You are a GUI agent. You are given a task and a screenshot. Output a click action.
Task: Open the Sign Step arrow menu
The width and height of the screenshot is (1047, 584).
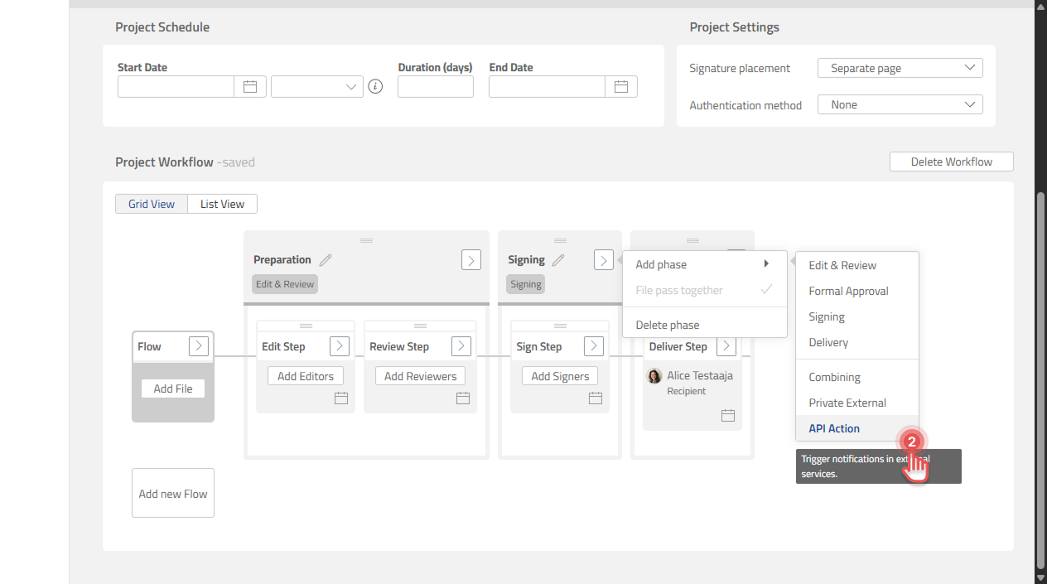(x=594, y=346)
